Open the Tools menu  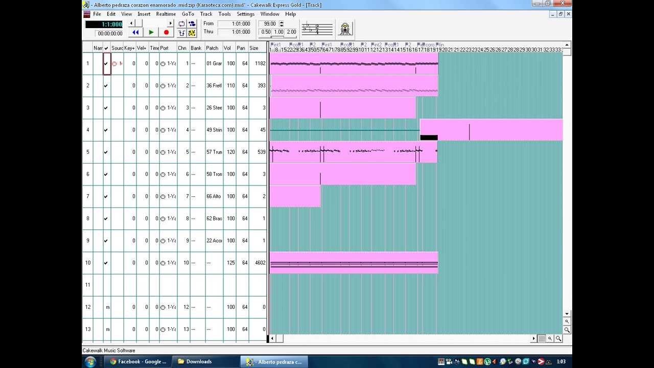pyautogui.click(x=225, y=14)
